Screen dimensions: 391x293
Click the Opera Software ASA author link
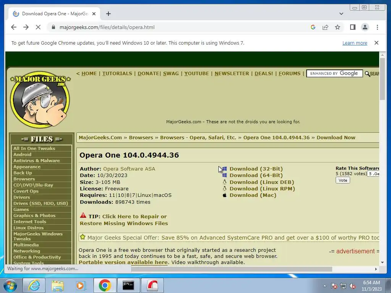tap(129, 169)
